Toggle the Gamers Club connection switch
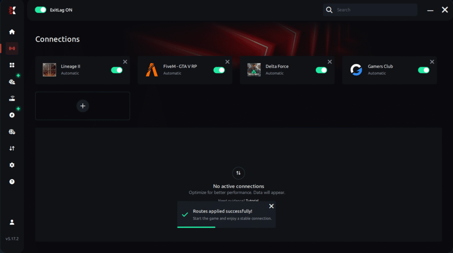 [423, 70]
